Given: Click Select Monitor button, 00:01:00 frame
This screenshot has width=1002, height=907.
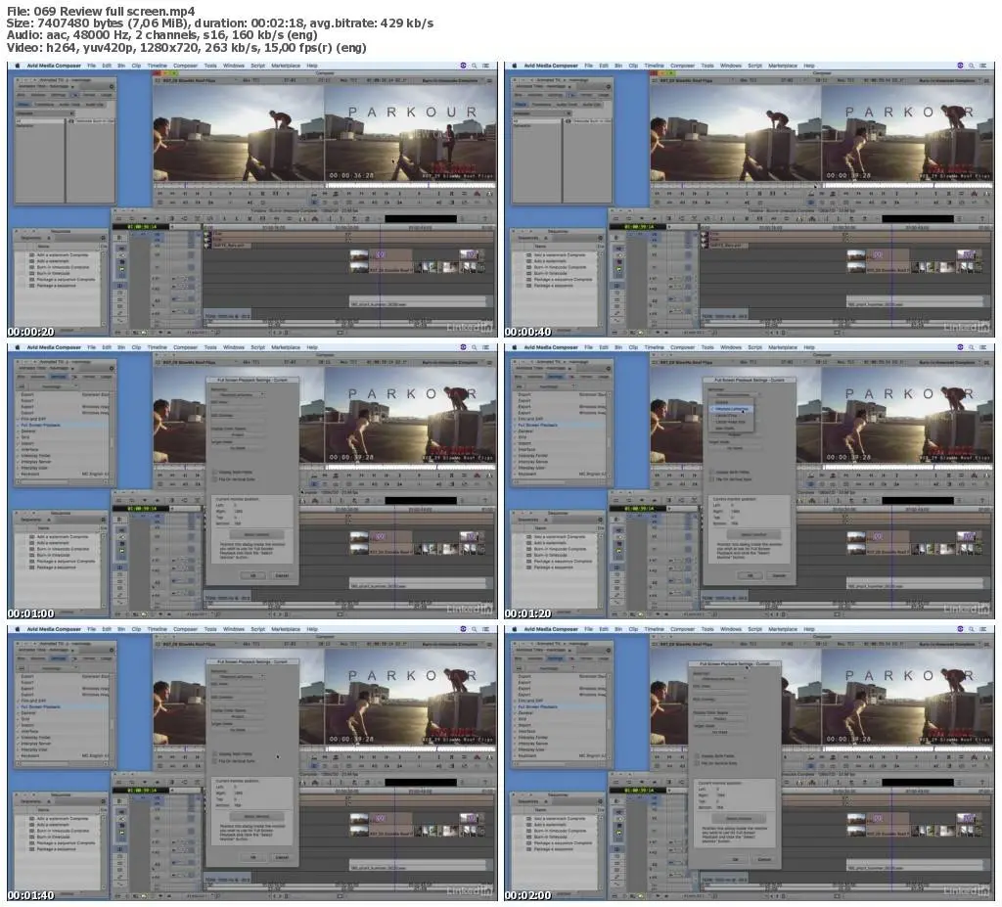Looking at the screenshot, I should tap(256, 534).
